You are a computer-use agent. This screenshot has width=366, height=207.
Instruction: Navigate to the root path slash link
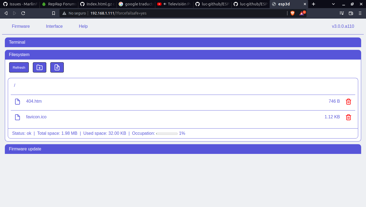coord(15,85)
